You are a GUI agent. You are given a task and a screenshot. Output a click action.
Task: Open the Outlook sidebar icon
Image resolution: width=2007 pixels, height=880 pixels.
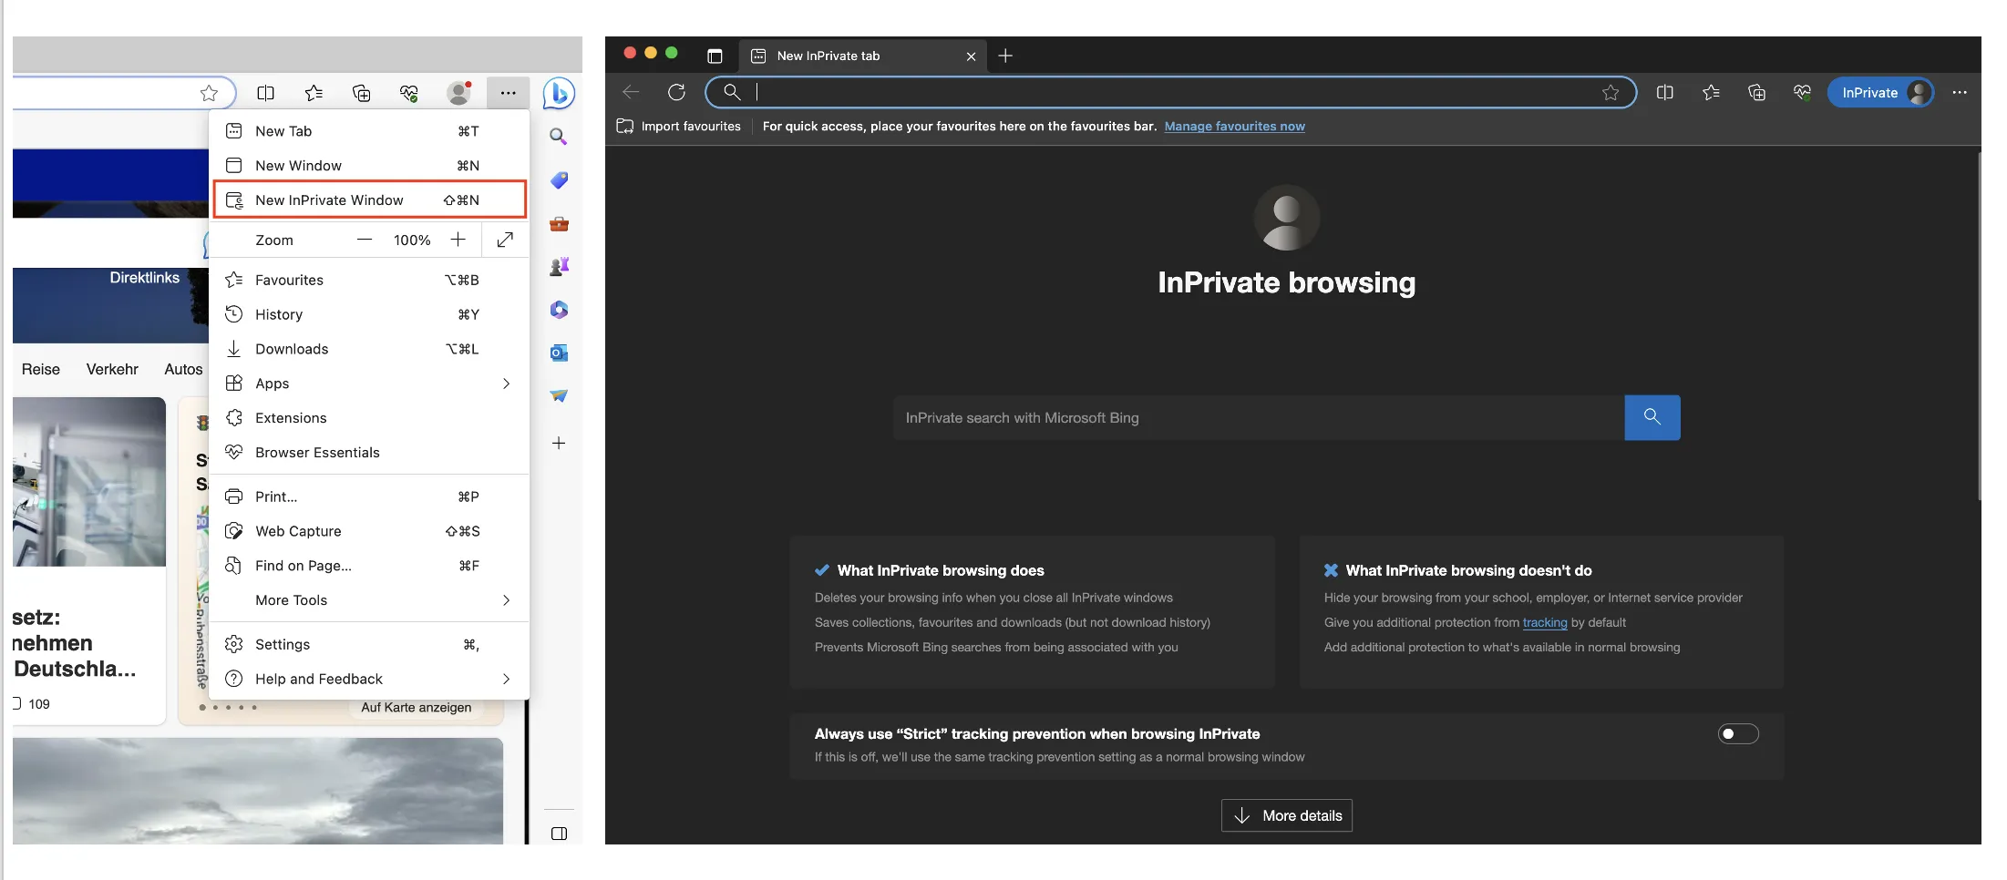point(559,353)
